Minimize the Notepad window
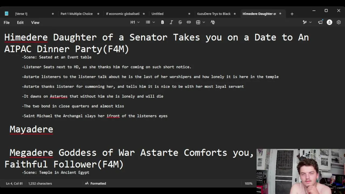 pyautogui.click(x=314, y=11)
